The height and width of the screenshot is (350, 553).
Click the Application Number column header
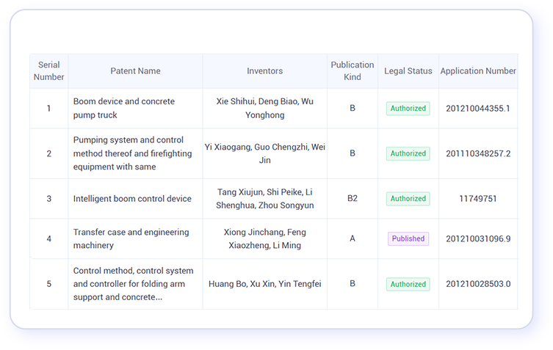(x=478, y=71)
